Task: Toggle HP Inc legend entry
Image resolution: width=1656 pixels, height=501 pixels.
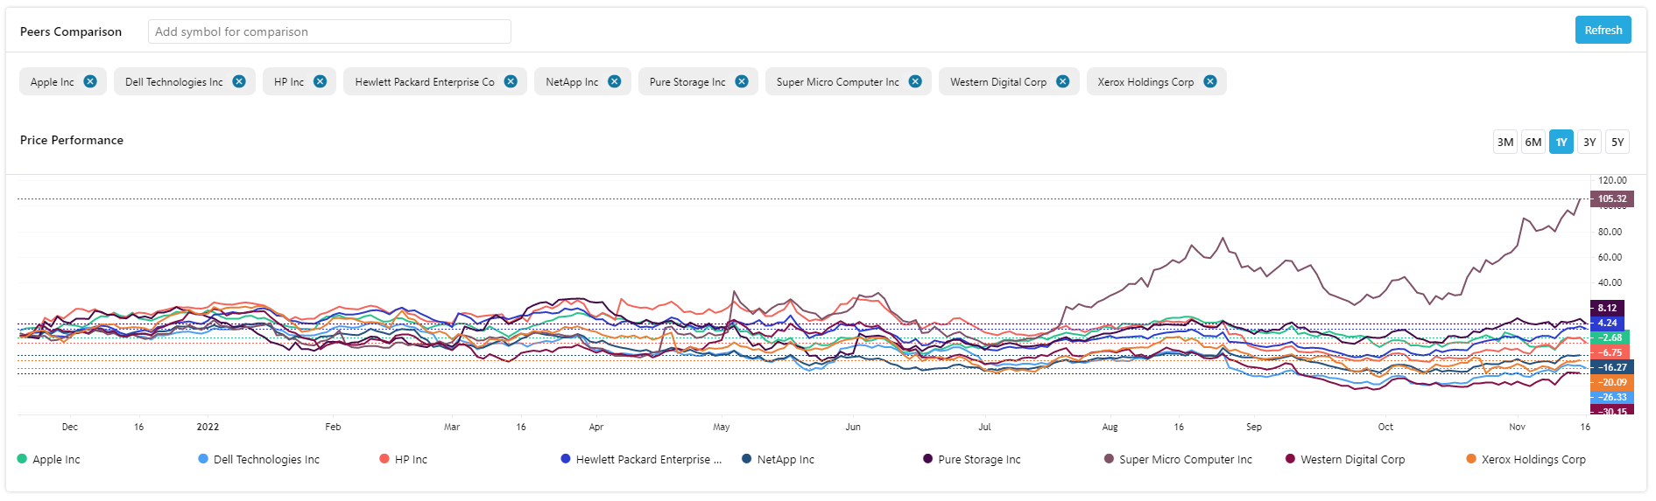Action: (404, 459)
